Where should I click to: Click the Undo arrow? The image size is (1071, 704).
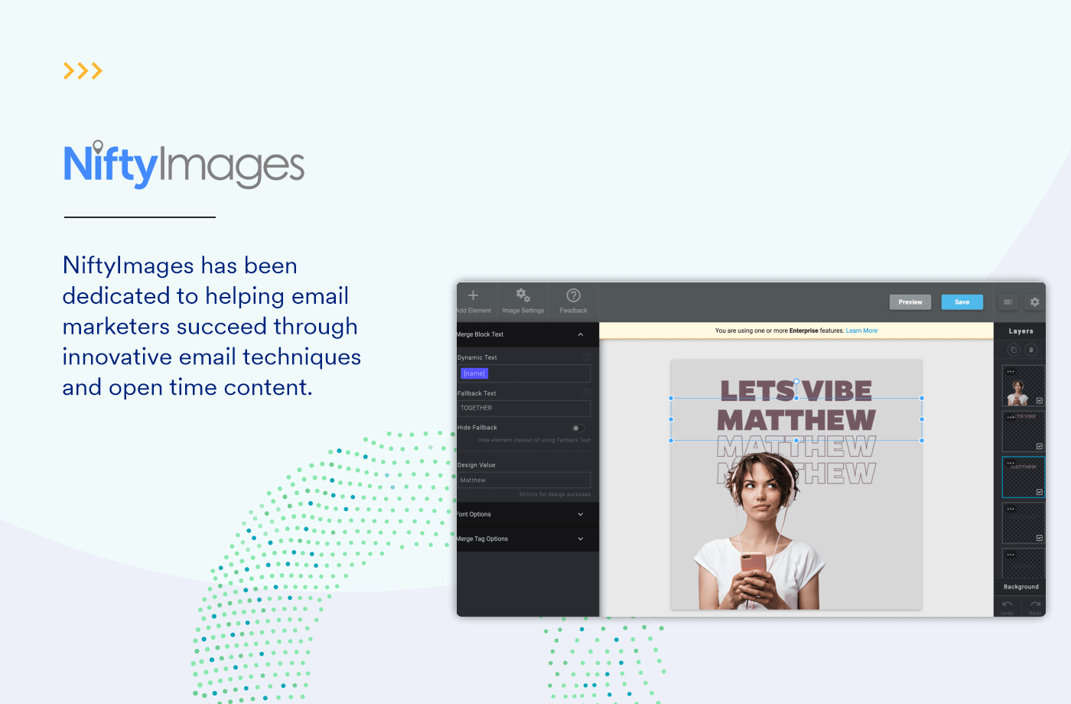coord(1008,605)
